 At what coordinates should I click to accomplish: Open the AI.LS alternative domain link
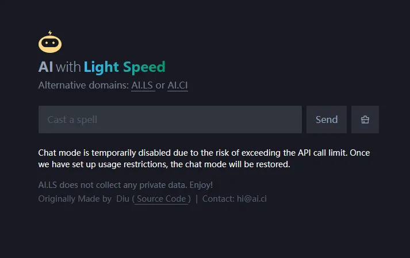[142, 85]
